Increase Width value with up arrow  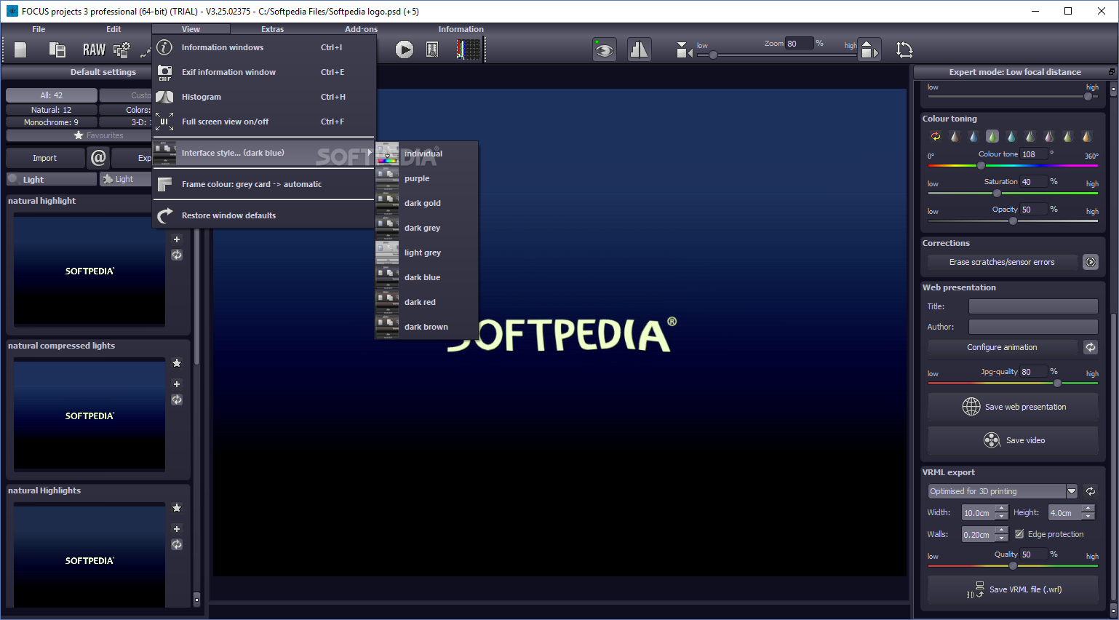[x=1002, y=509]
